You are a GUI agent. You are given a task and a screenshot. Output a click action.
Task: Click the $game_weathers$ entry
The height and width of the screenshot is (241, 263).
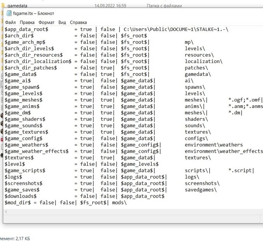(x=26, y=145)
